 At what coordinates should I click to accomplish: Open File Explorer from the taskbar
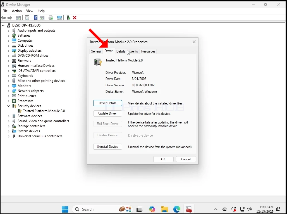click(164, 209)
